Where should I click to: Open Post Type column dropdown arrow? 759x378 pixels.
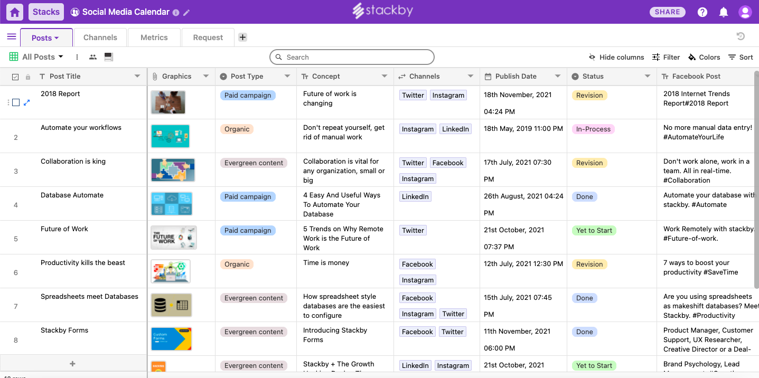tap(287, 77)
